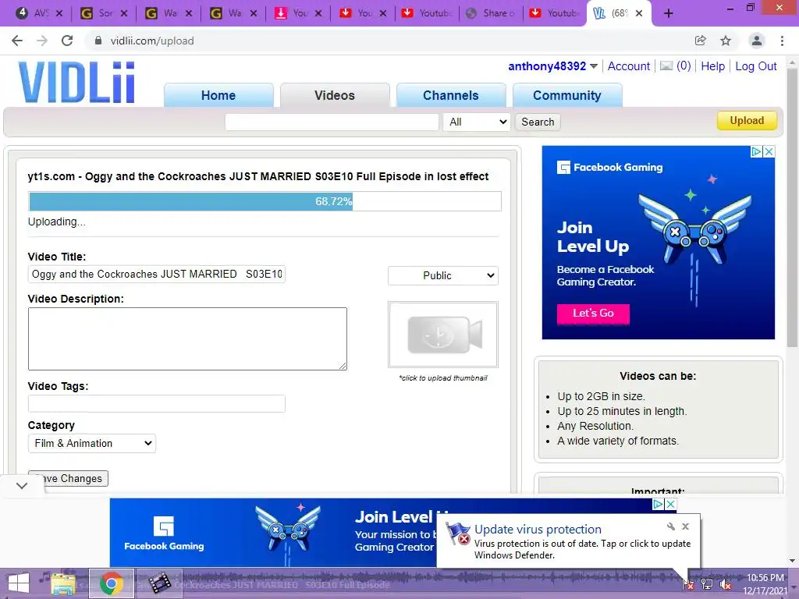Open the inbox envelope icon

tap(666, 66)
